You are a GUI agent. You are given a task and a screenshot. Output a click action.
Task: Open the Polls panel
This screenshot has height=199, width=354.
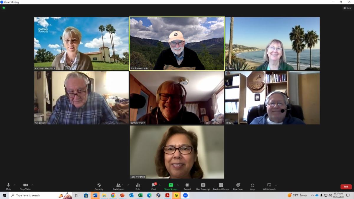click(x=138, y=186)
